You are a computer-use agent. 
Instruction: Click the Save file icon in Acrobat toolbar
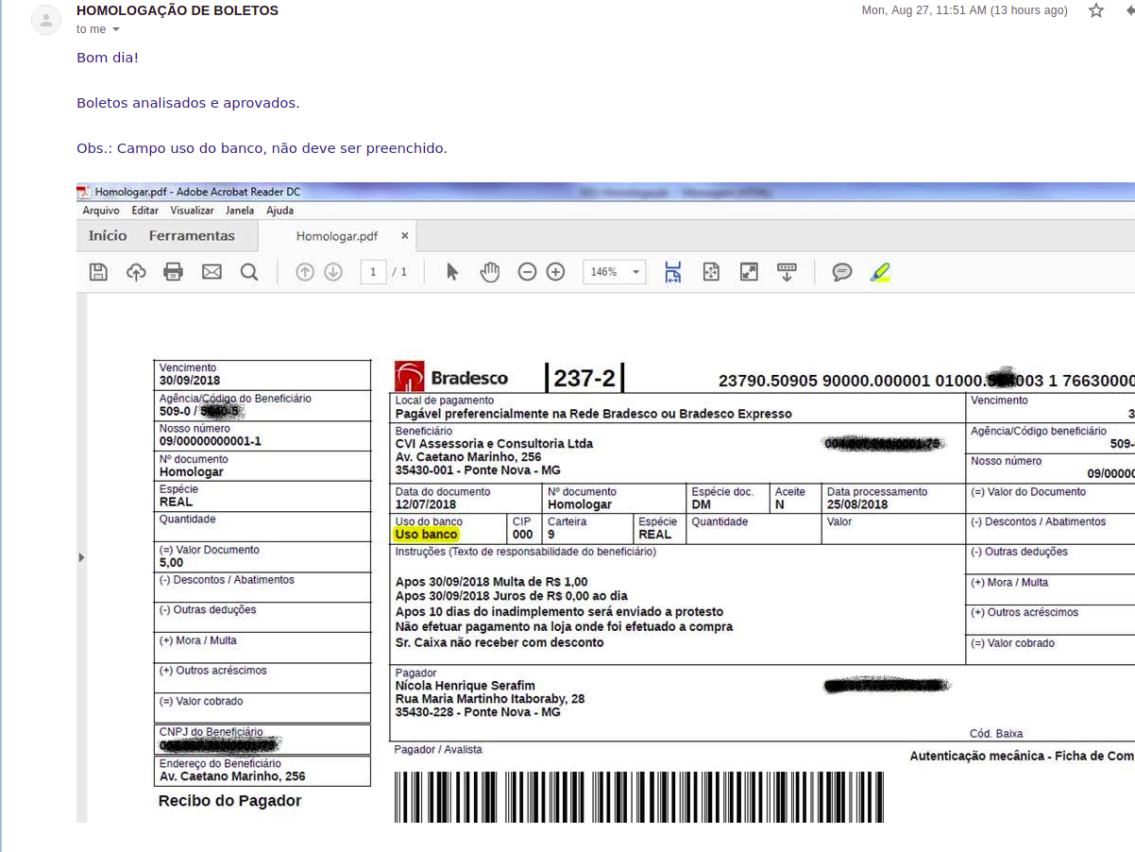pyautogui.click(x=98, y=272)
